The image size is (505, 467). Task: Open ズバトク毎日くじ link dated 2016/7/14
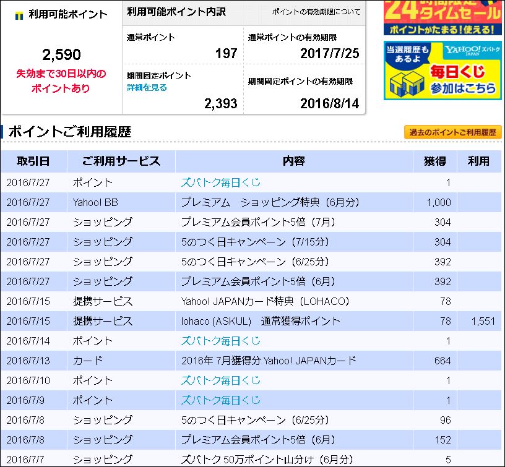tap(220, 341)
